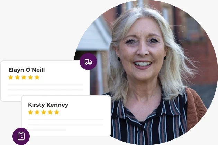Select fourth star under Elayn O'Neill
Viewport: 218px width, 145px height.
[x=30, y=77]
